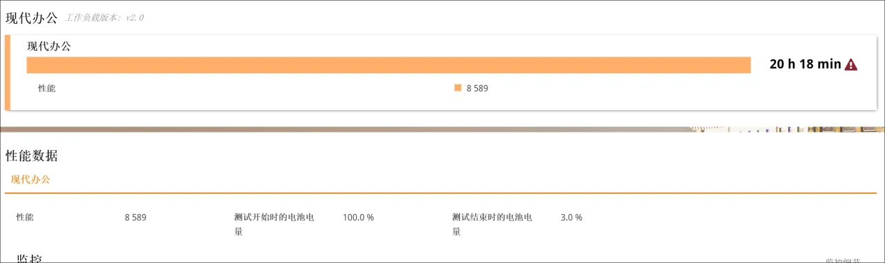Screen dimensions: 885x263
Task: Click the orange 现代办公 result bar
Action: (x=389, y=65)
